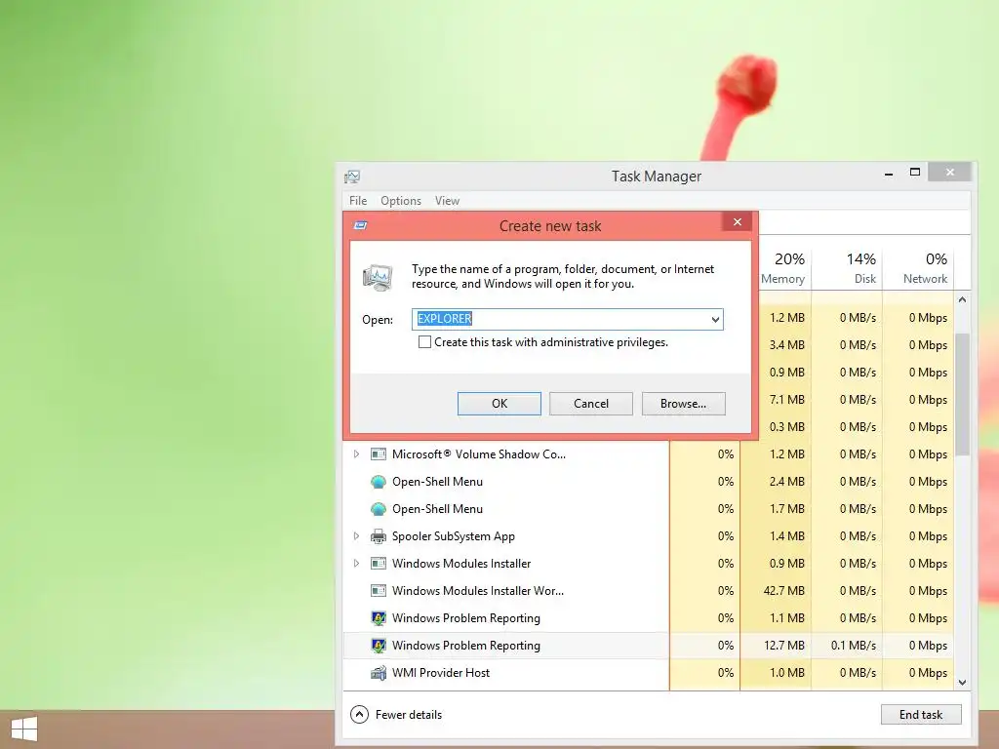Click the Windows Modules Installer Worker icon
This screenshot has height=749, width=999.
click(379, 591)
